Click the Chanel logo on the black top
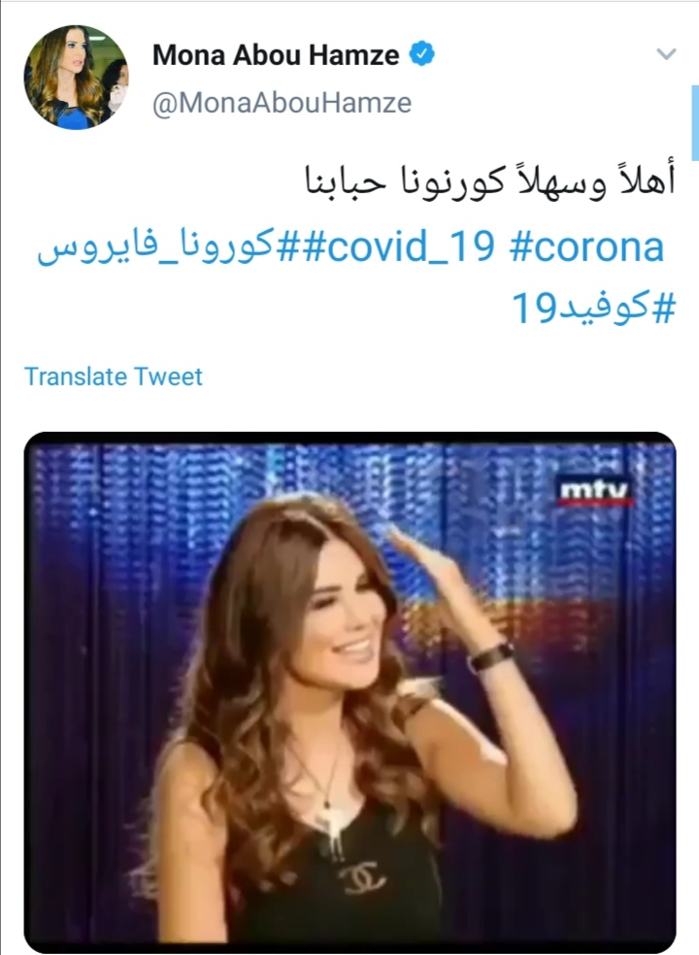The height and width of the screenshot is (955, 699). (362, 879)
